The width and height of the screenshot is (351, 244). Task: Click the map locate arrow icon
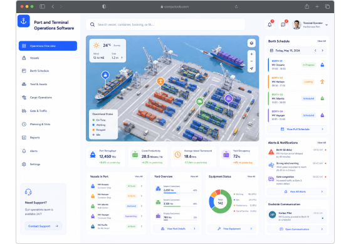click(x=251, y=68)
